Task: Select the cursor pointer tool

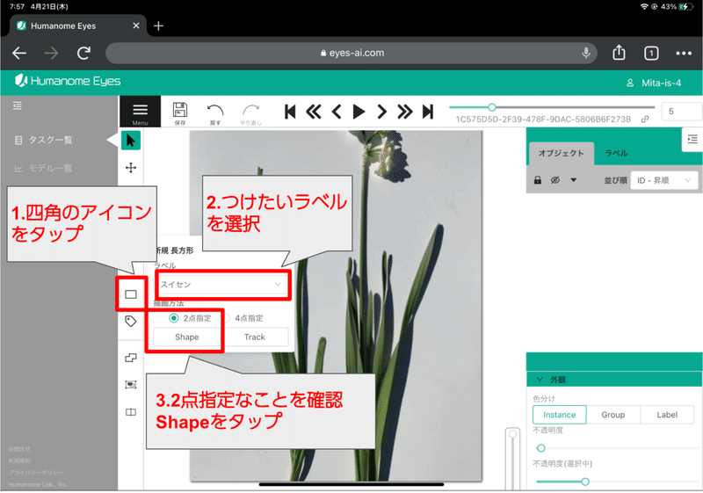Action: pyautogui.click(x=131, y=141)
